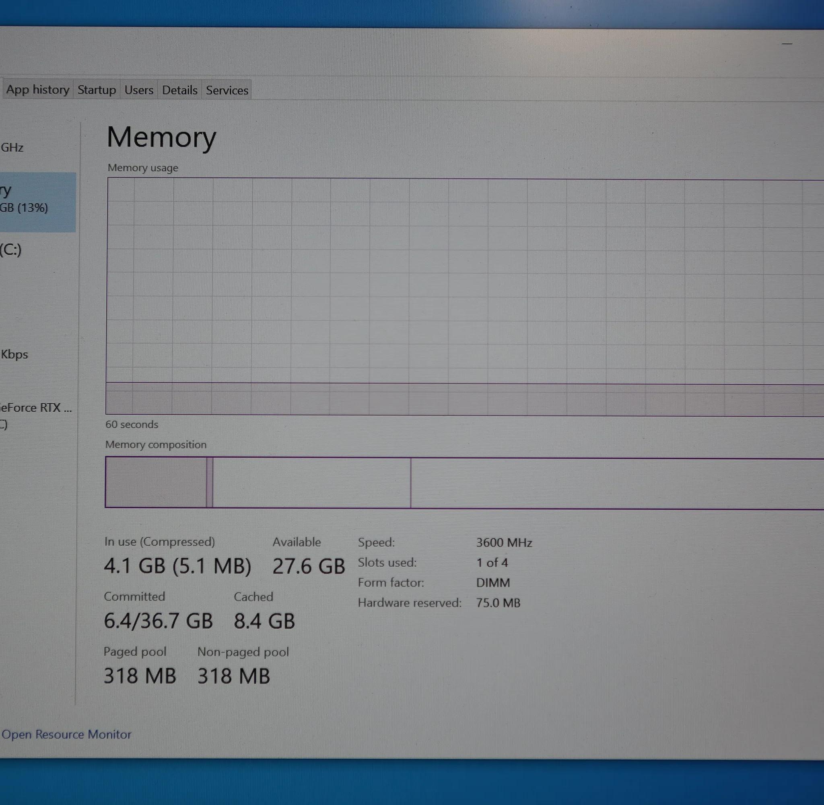The width and height of the screenshot is (824, 805).
Task: Select the highlighted Memory entry showing 13%
Action: coord(37,202)
